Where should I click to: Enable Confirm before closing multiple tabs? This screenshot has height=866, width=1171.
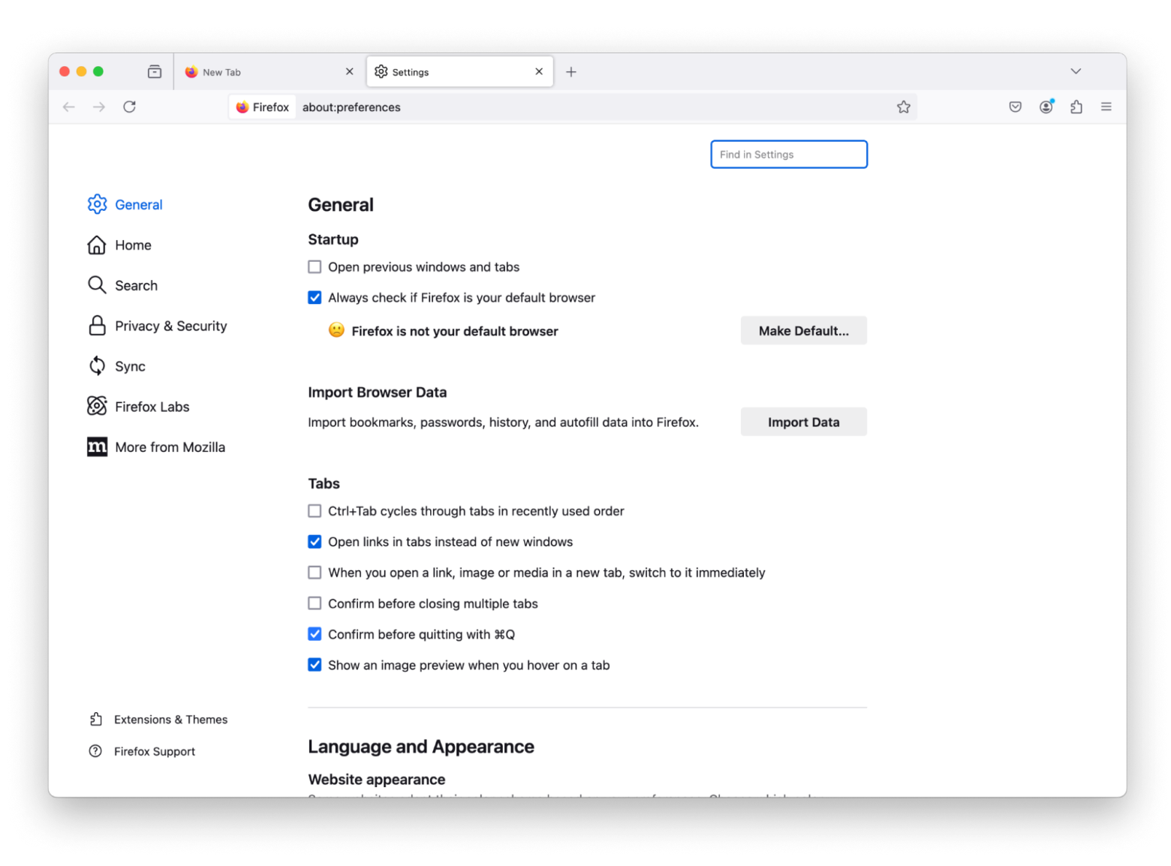pyautogui.click(x=315, y=604)
